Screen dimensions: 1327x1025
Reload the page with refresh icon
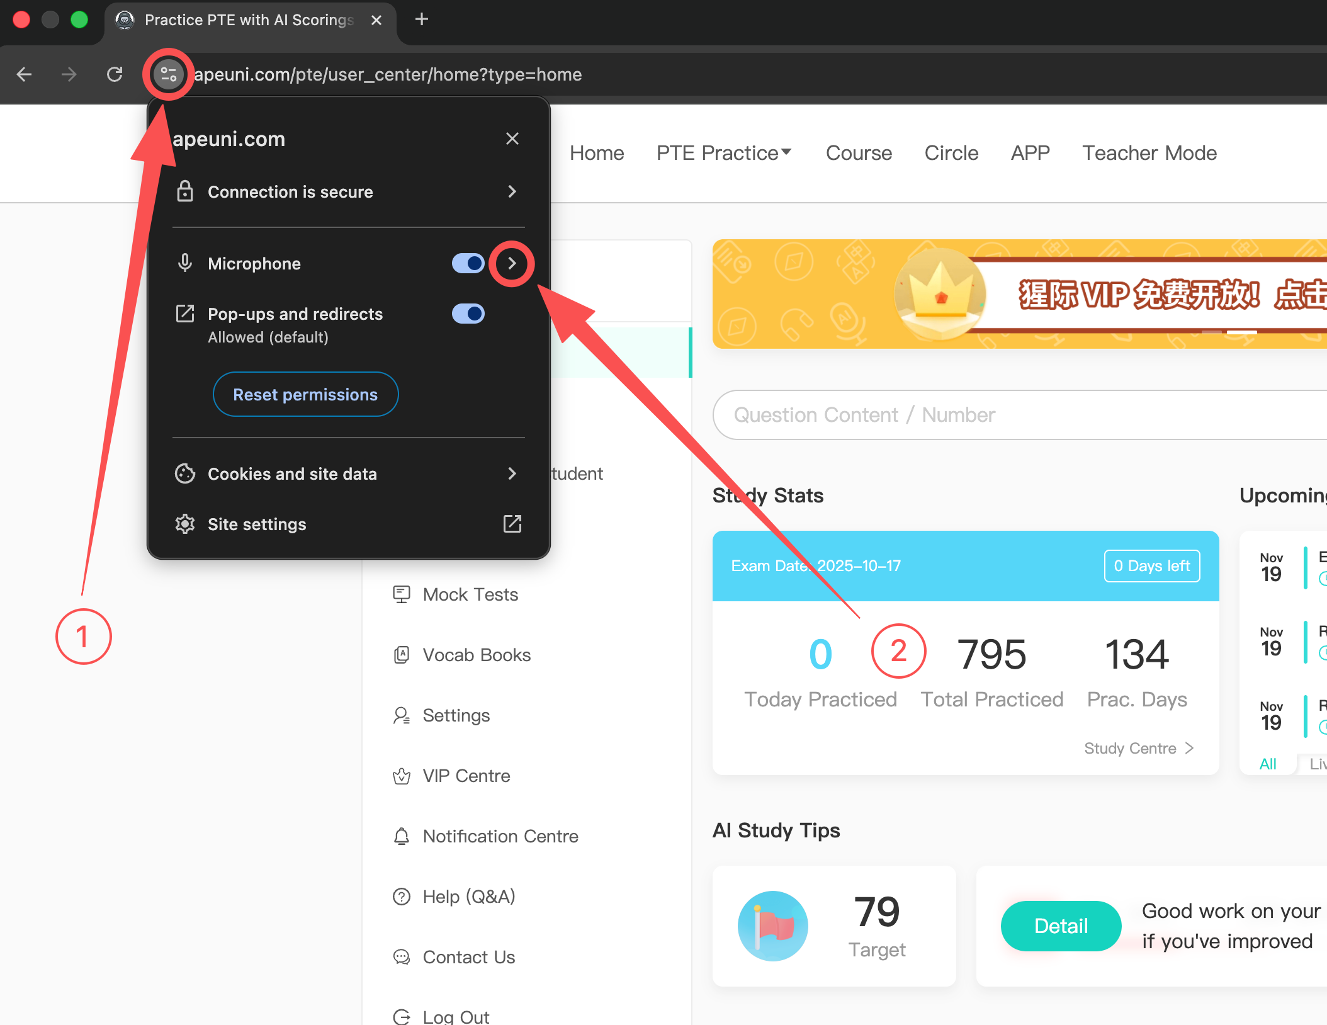[115, 74]
